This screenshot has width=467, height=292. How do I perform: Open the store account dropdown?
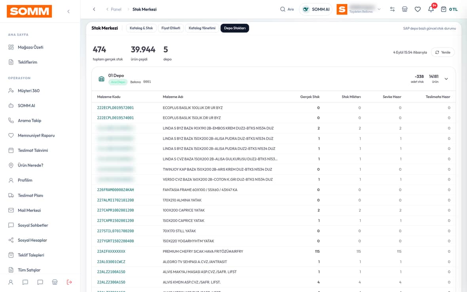[x=359, y=9]
